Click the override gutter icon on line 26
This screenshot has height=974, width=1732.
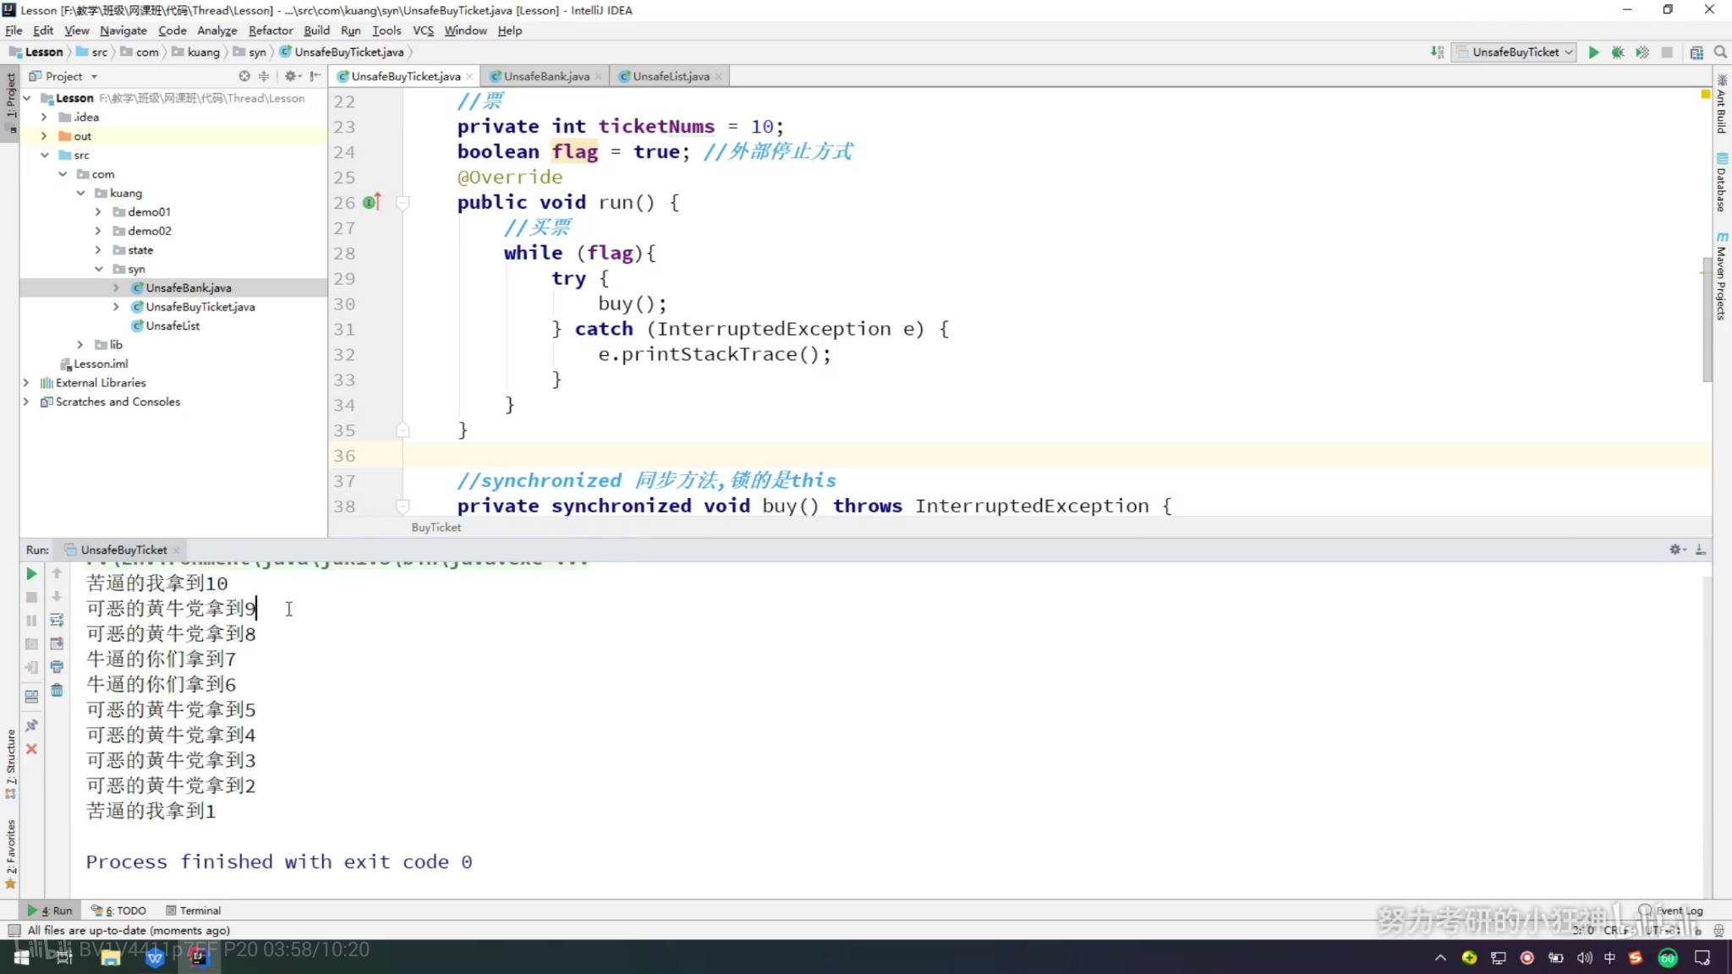coord(372,202)
